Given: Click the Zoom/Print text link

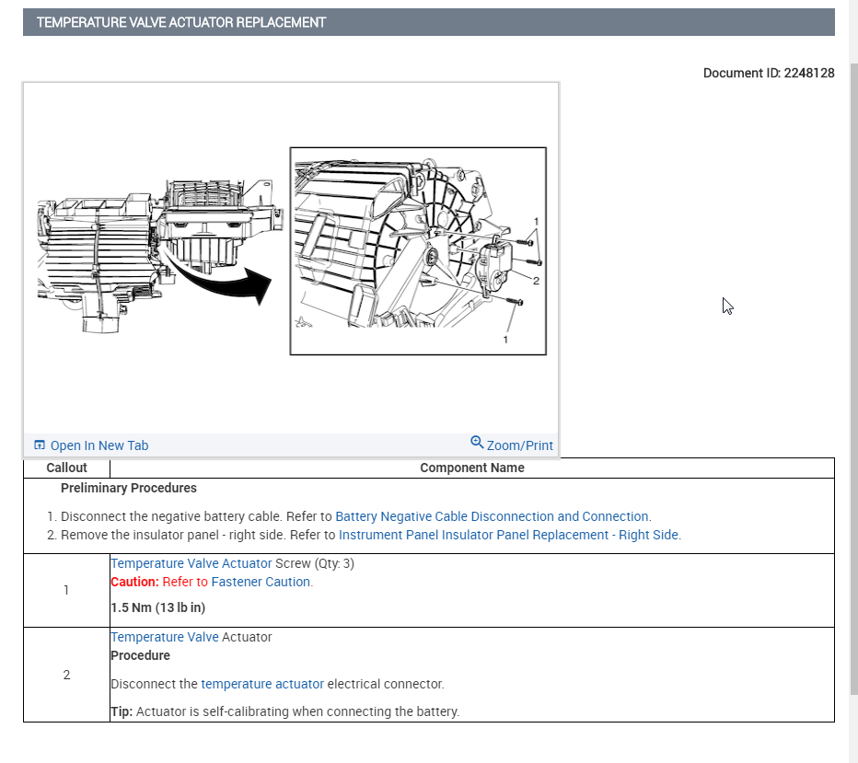Looking at the screenshot, I should pos(520,445).
